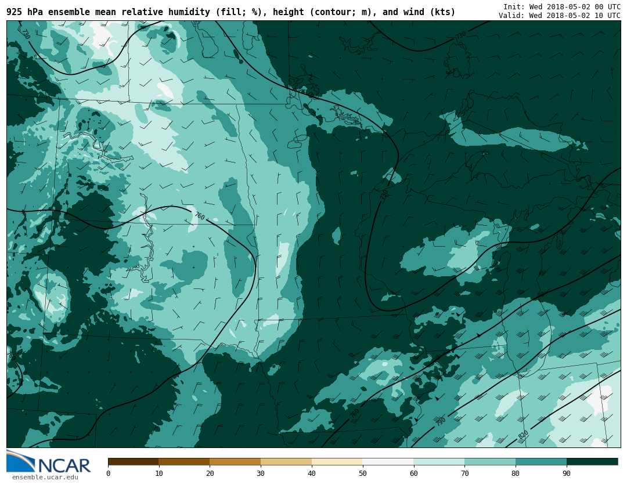Screen dimensions: 627x484
Task: Select the 90-100 darkest green swatch
Action: tap(592, 461)
